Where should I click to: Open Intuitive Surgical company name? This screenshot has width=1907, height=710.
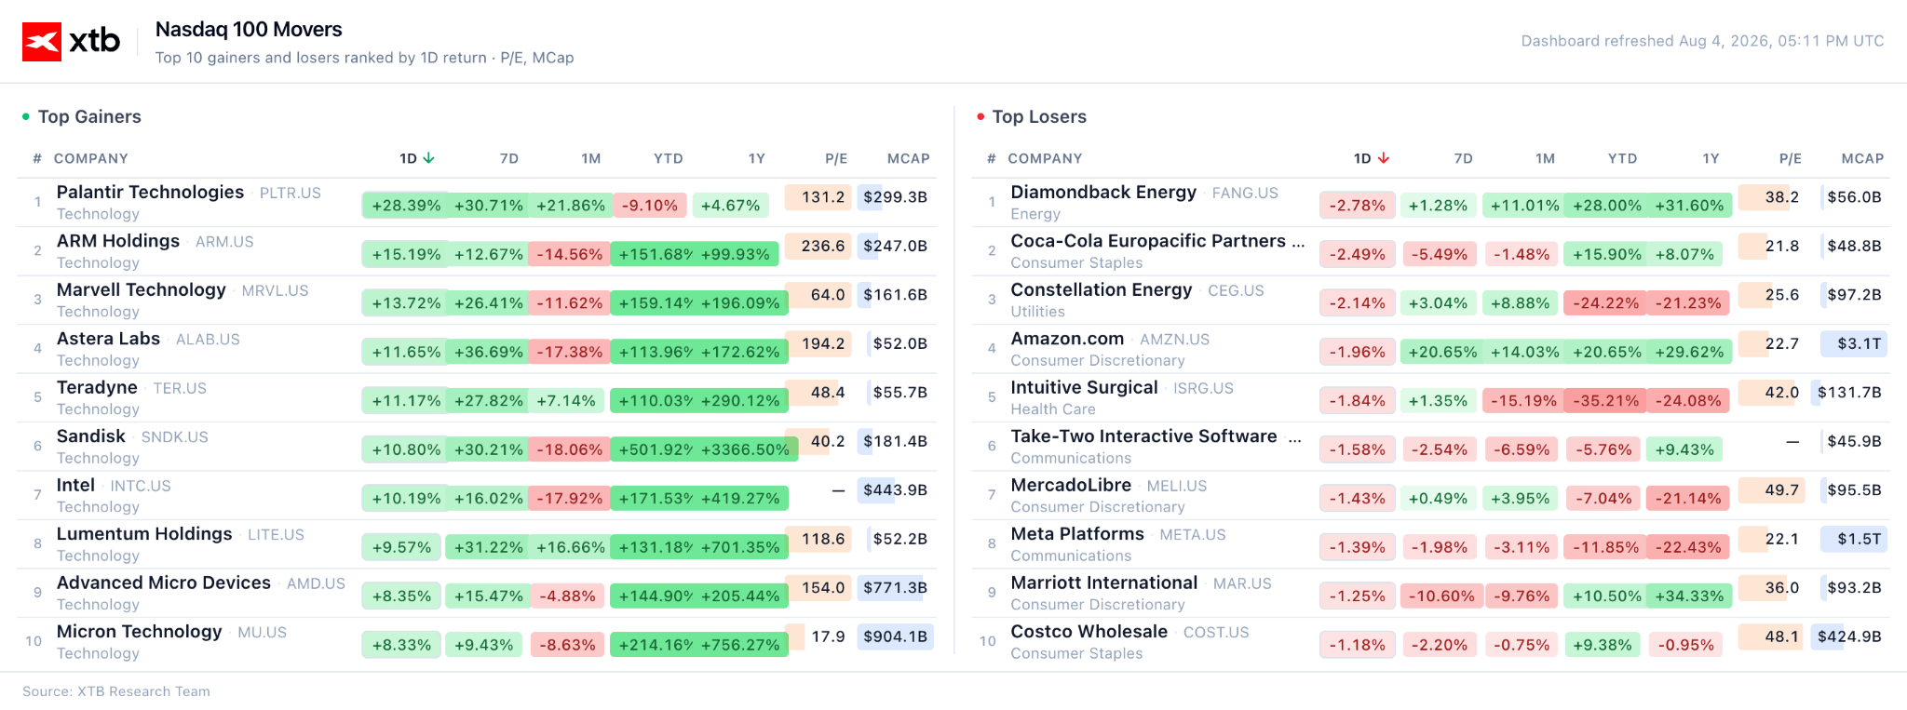coord(1085,387)
